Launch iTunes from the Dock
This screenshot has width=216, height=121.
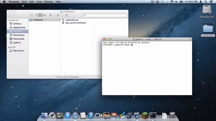[x=91, y=115]
